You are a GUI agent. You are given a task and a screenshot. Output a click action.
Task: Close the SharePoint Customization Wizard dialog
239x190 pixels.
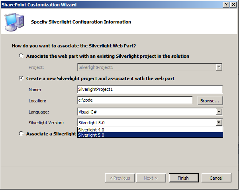click(233, 5)
